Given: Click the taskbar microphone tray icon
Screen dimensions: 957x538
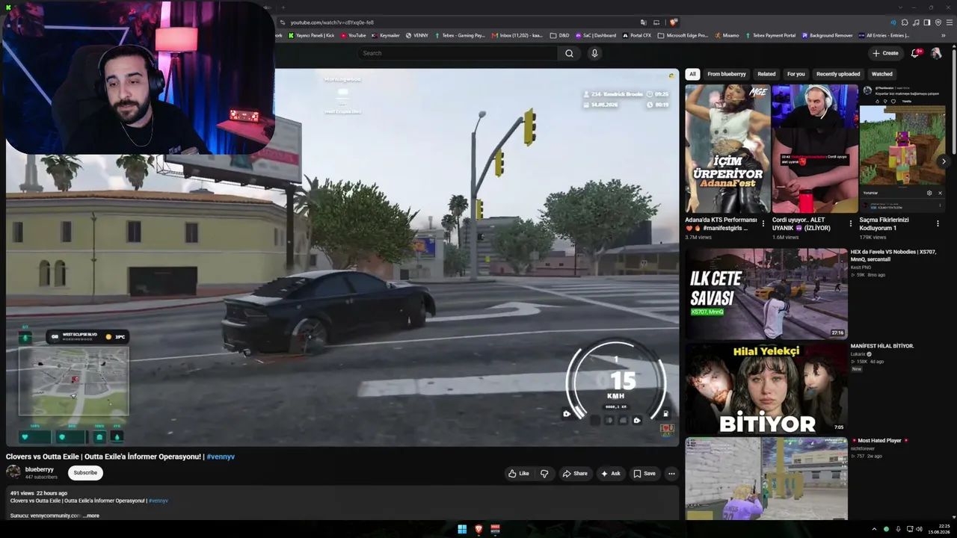Looking at the screenshot, I should pos(898,529).
